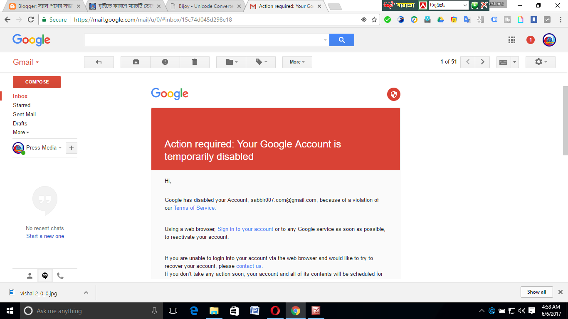Image resolution: width=568 pixels, height=319 pixels.
Task: Open the Terms of Service link
Action: tap(194, 208)
